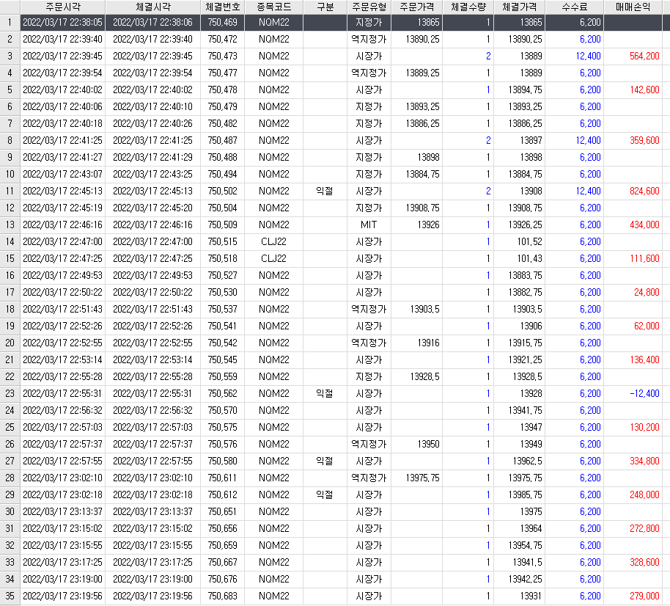The height and width of the screenshot is (606, 670).
Task: Click order price 13975,75
Action: tap(422, 478)
